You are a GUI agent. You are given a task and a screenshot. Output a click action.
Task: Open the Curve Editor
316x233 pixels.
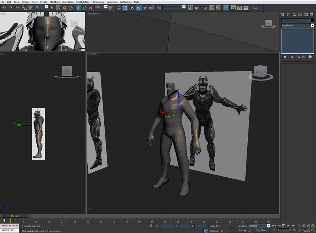coord(212,8)
